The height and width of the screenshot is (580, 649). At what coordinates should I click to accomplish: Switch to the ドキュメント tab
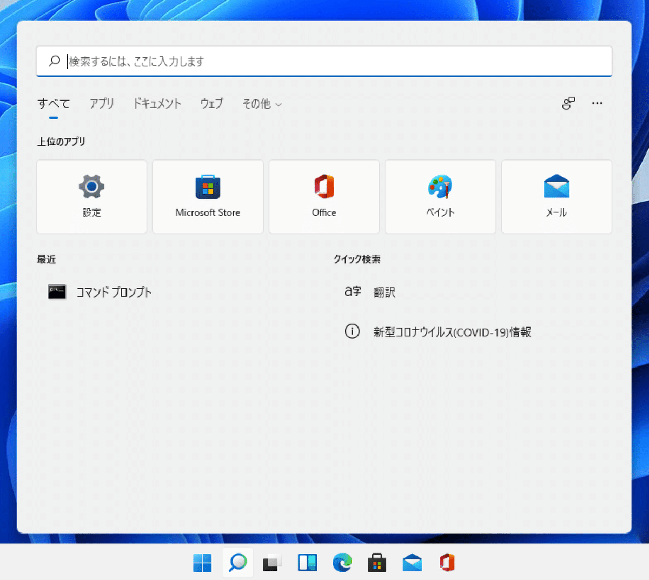click(x=157, y=104)
